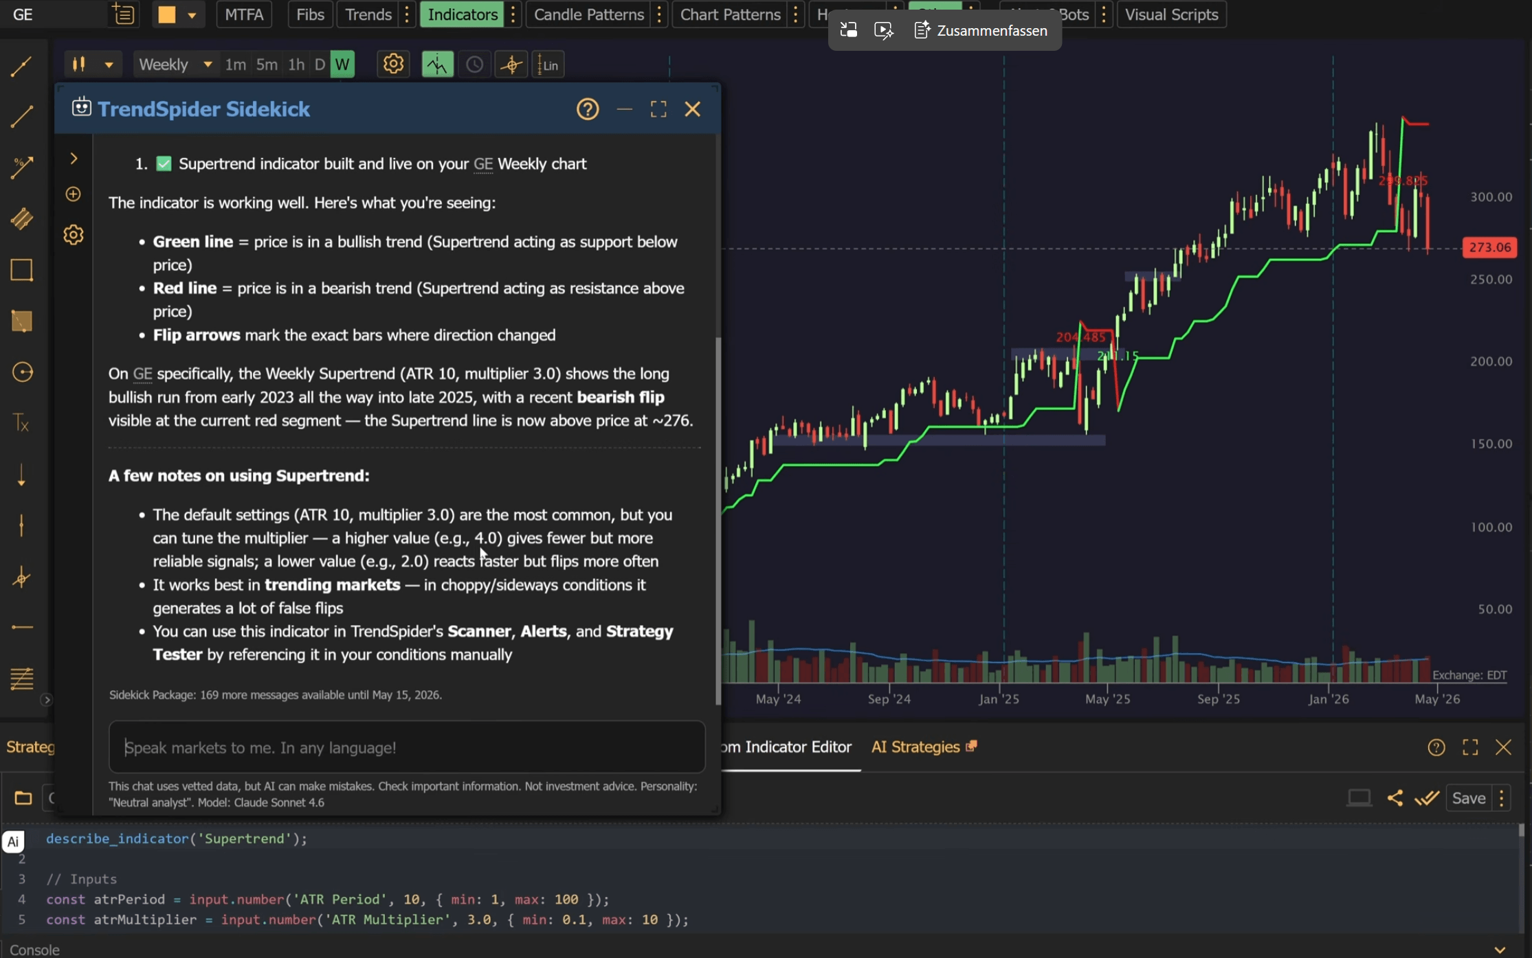Open the Candle Patterns menu
Viewport: 1532px width, 958px height.
point(588,14)
